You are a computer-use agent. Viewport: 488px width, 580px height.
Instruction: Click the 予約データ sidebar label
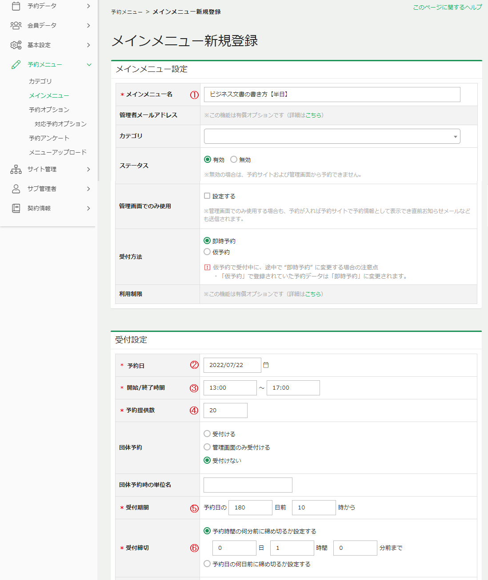pyautogui.click(x=42, y=6)
